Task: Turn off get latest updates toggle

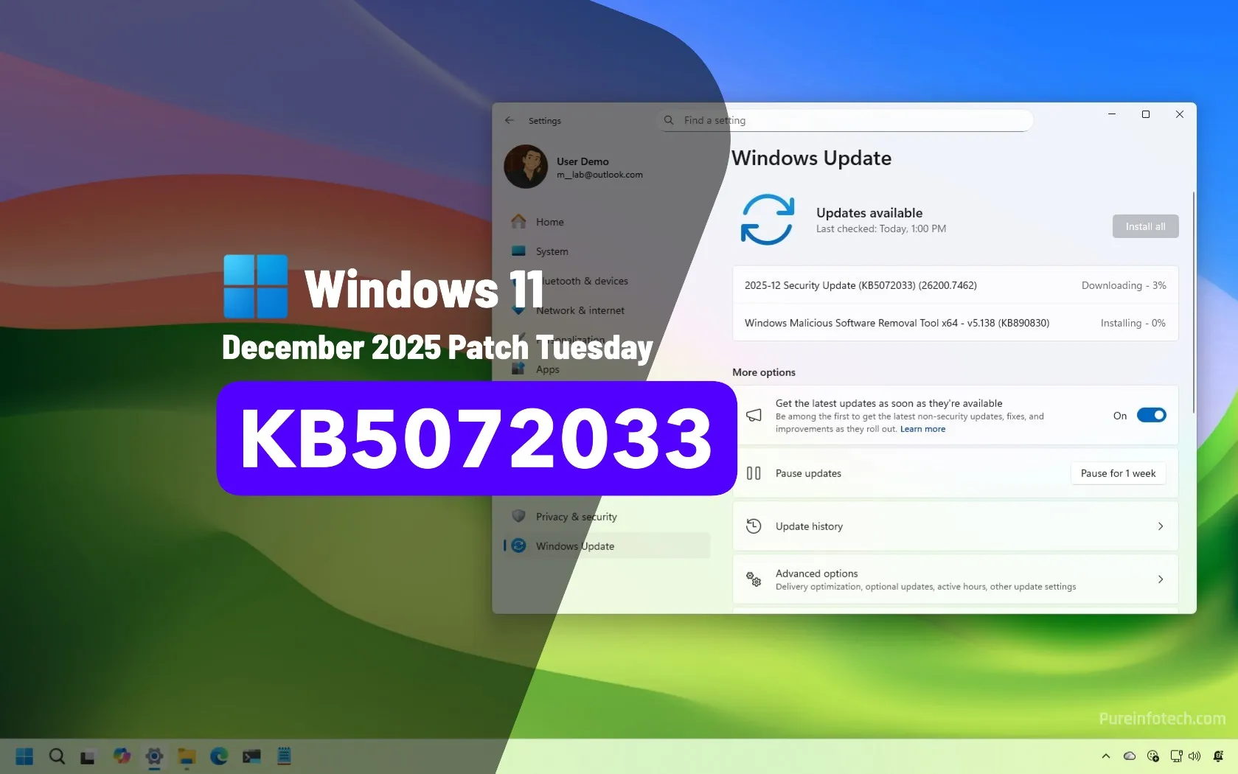Action: (x=1151, y=415)
